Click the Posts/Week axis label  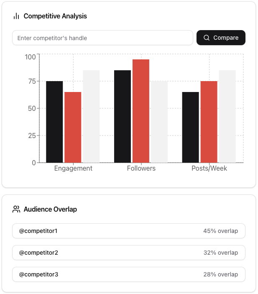209,168
